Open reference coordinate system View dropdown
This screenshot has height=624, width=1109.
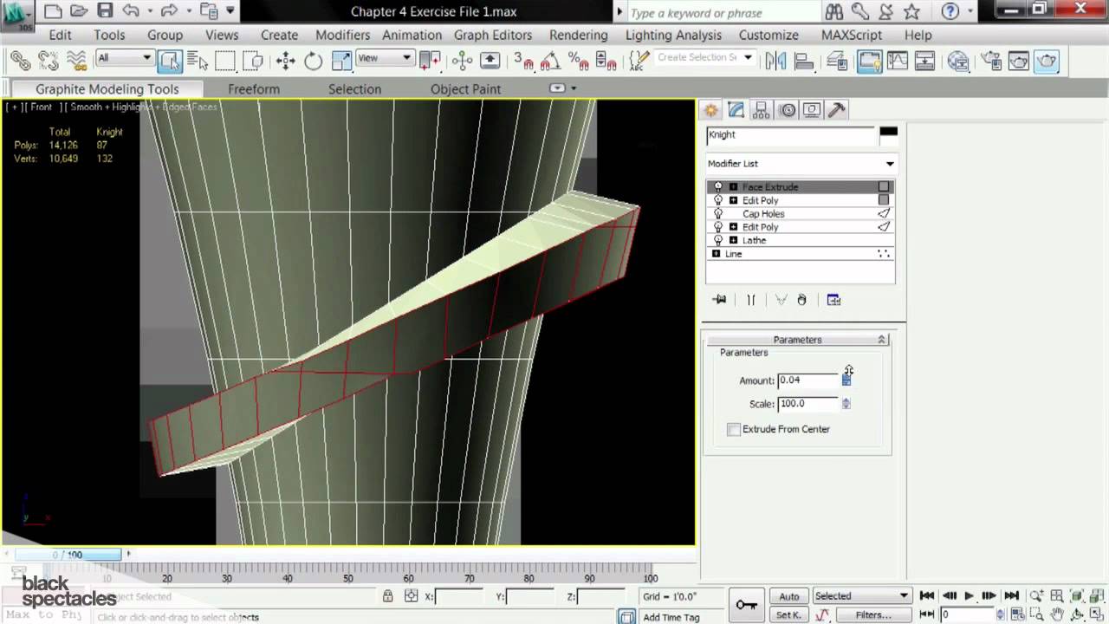pyautogui.click(x=384, y=58)
